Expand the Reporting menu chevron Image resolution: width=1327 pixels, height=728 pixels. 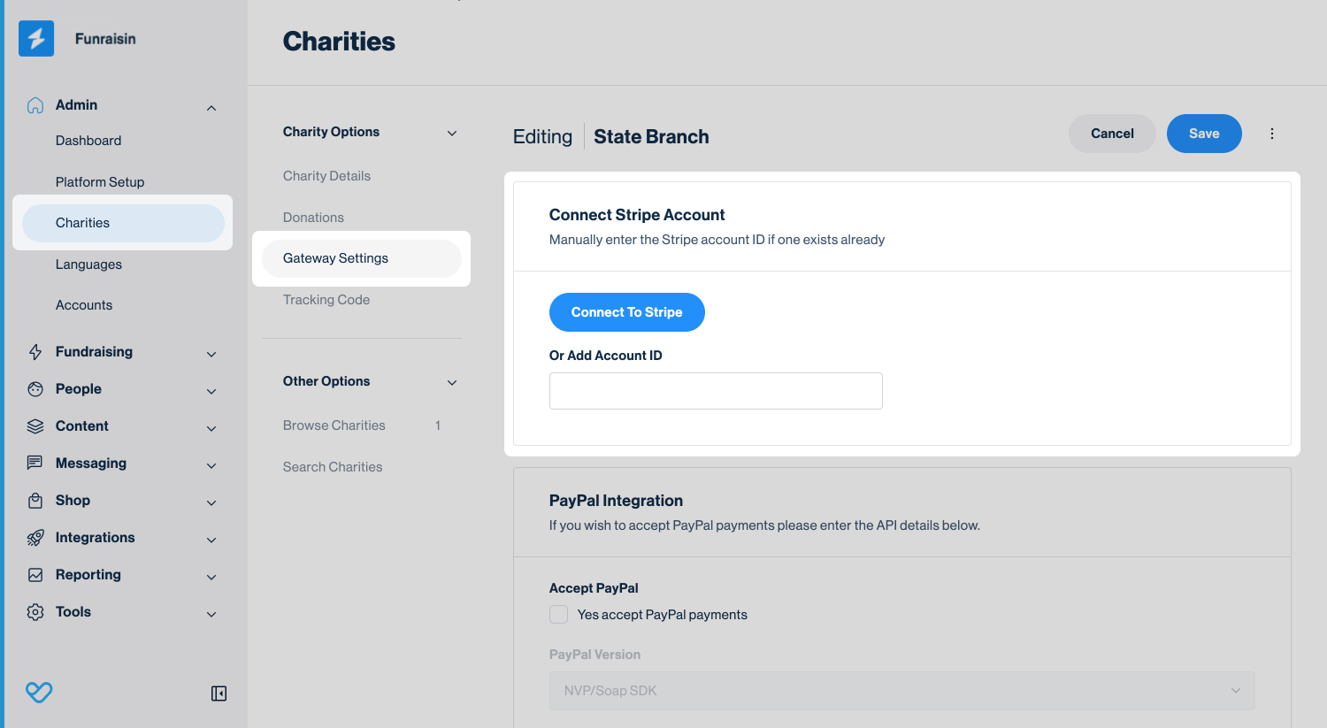pyautogui.click(x=211, y=577)
